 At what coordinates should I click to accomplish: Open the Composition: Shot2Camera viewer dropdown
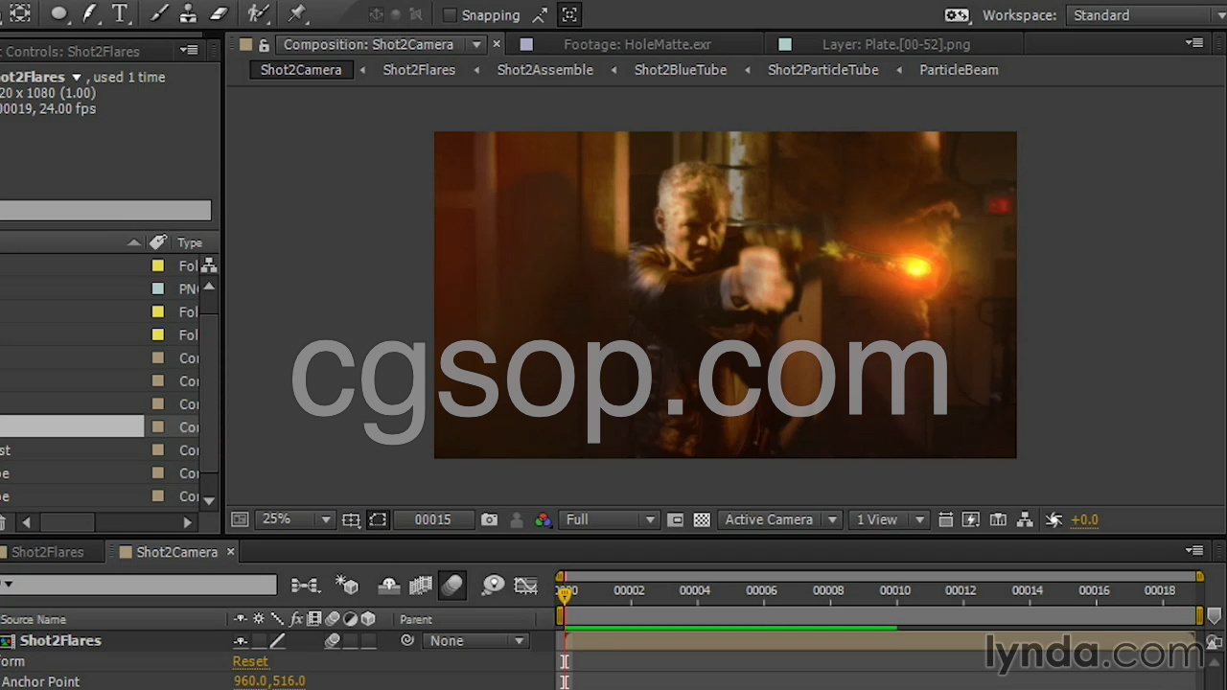[476, 45]
